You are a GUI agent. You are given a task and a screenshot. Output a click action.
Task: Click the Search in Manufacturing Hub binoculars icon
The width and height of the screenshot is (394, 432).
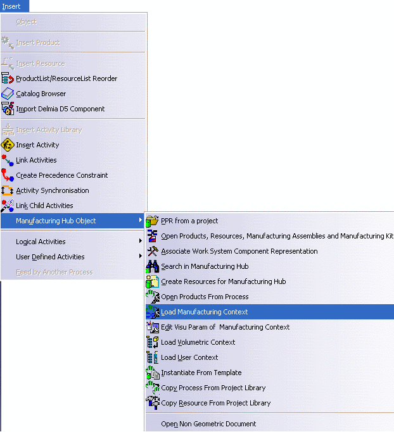point(152,266)
